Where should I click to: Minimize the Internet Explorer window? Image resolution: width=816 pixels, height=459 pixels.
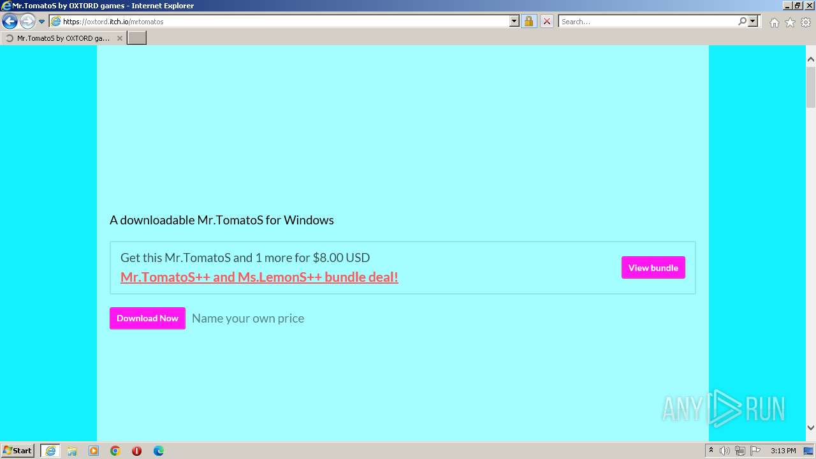[x=787, y=6]
